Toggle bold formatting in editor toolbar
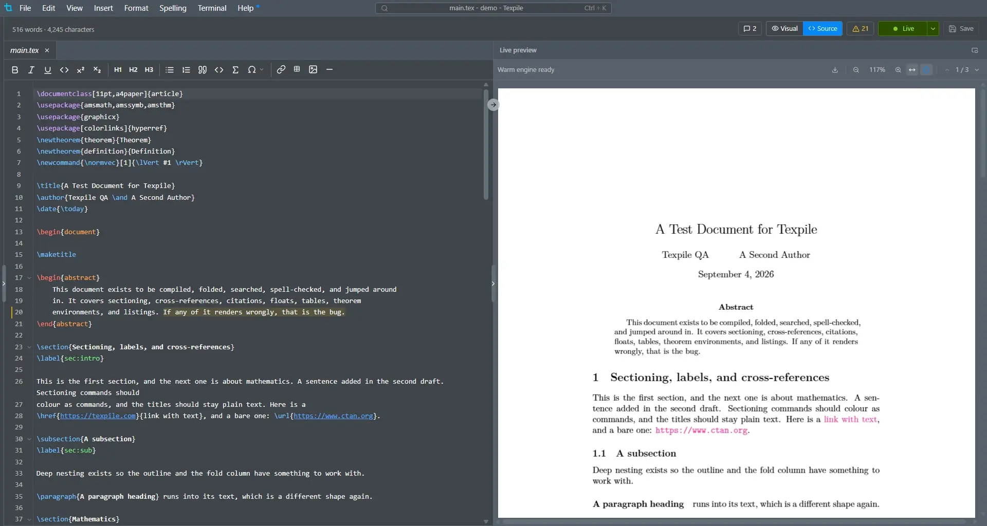987x526 pixels. click(15, 70)
